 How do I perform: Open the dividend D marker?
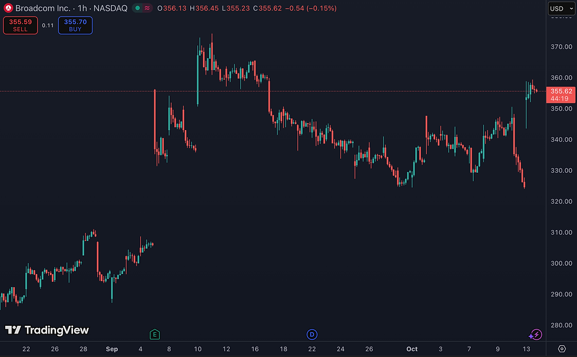click(311, 334)
